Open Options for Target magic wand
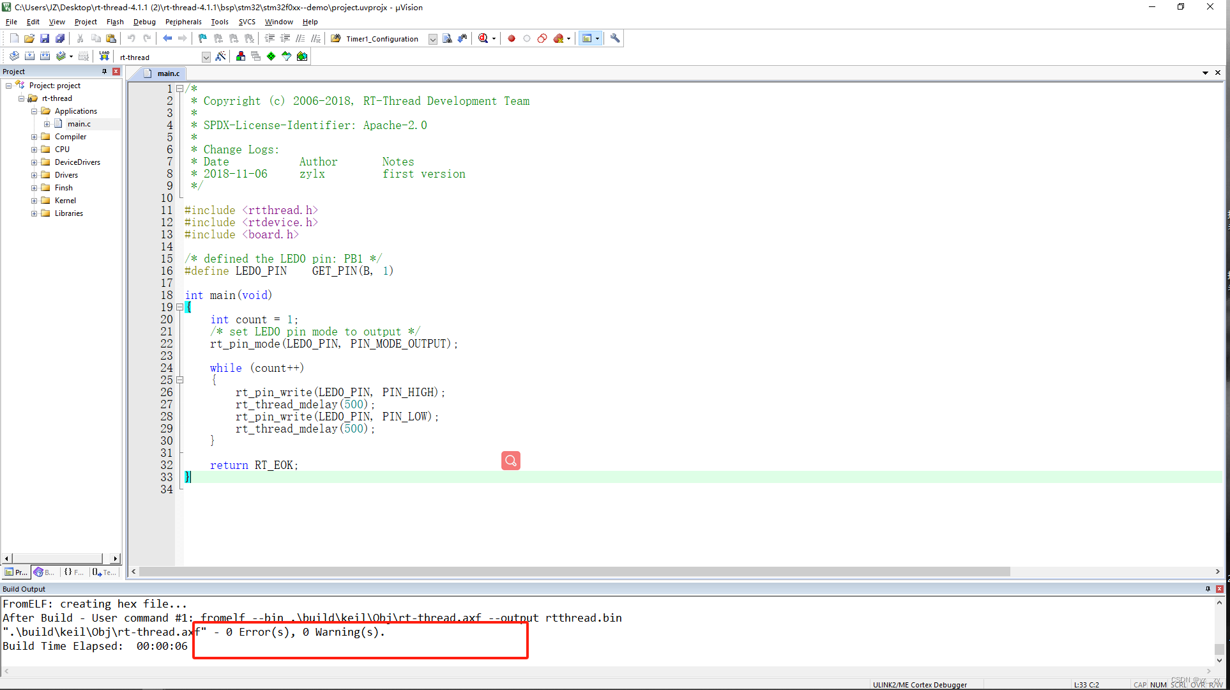Screen dimensions: 1230x690 [x=220, y=56]
